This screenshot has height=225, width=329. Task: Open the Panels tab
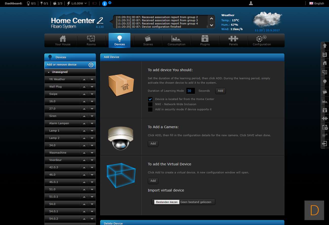(x=233, y=40)
